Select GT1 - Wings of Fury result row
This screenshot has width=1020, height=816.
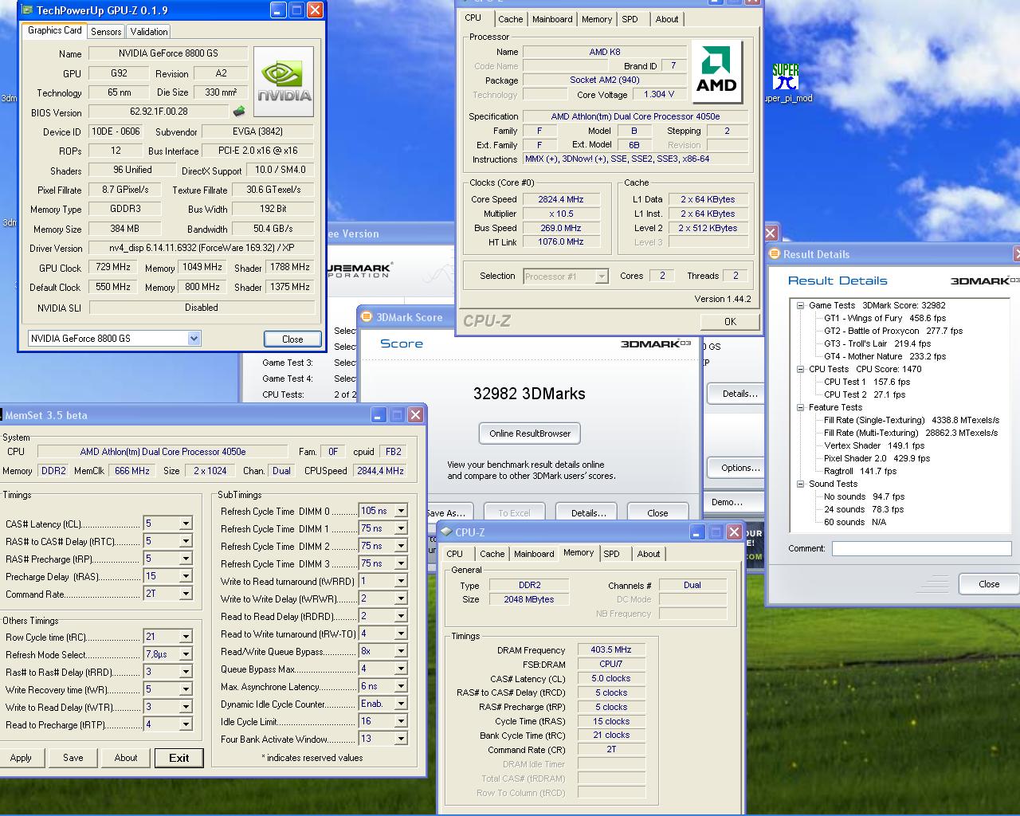[885, 318]
